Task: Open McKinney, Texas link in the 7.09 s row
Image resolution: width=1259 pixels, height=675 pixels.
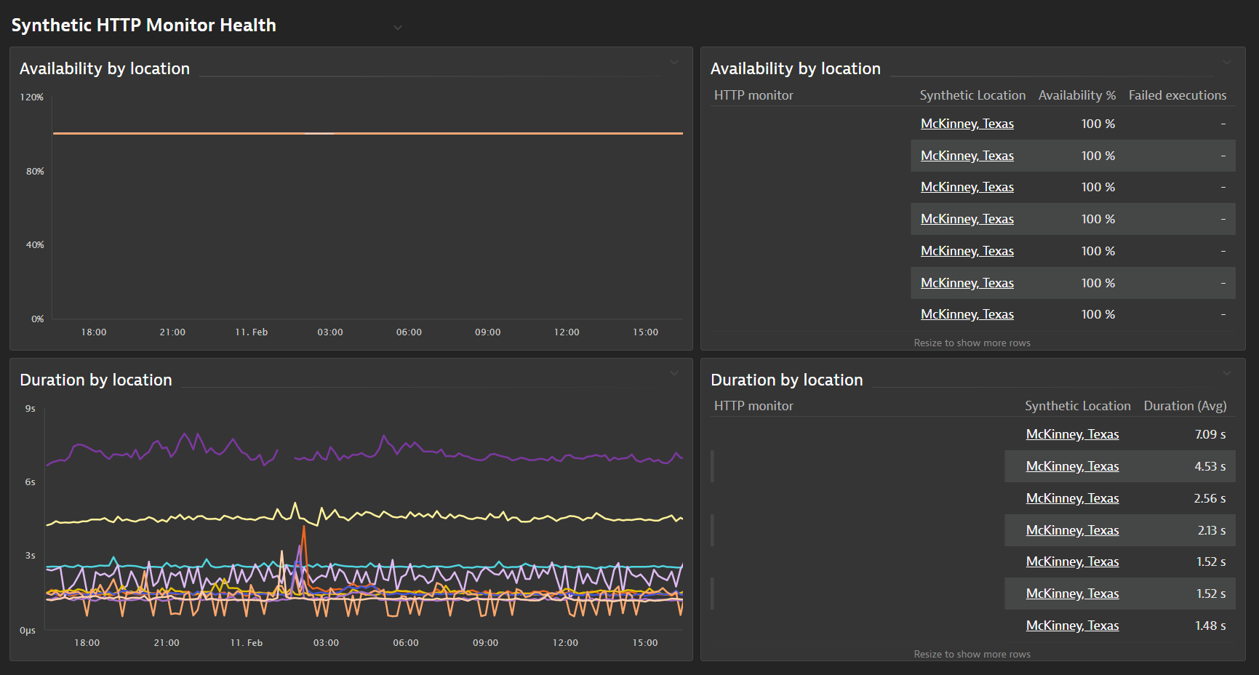Action: [x=1072, y=434]
